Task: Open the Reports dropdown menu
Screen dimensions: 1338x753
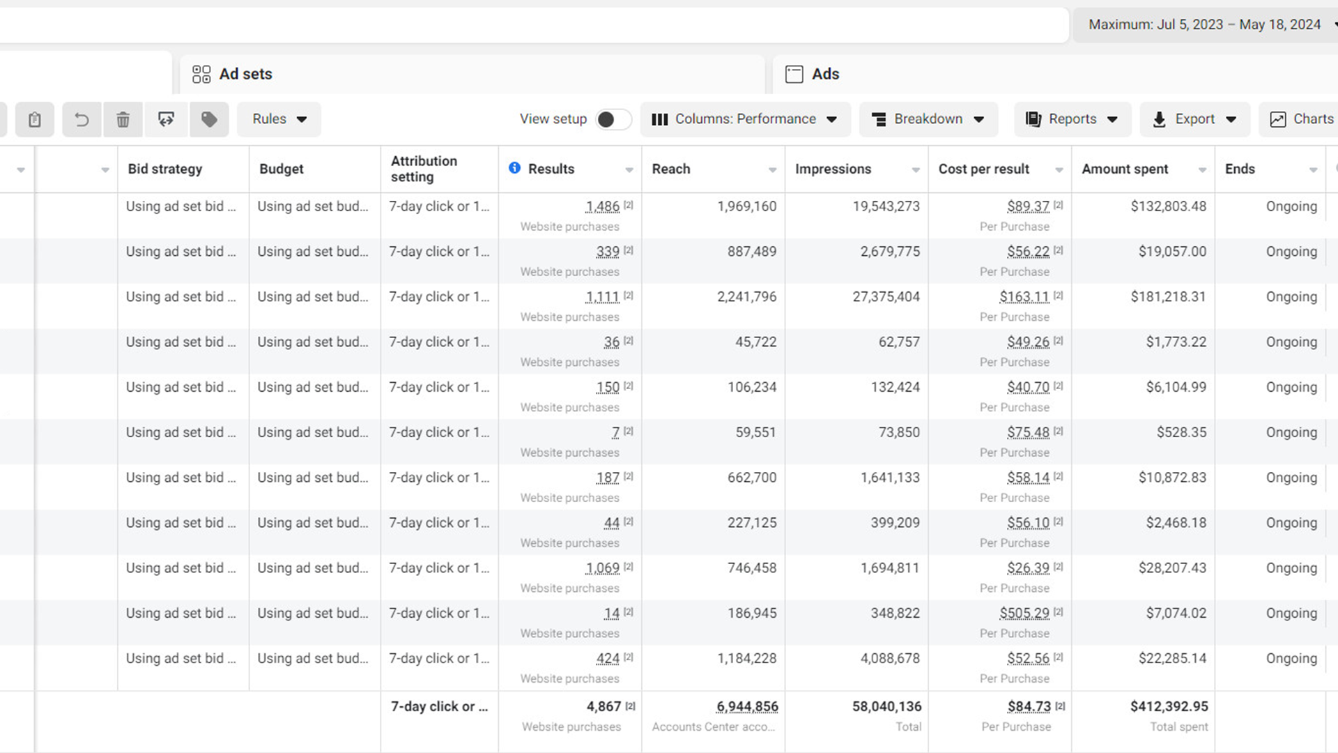Action: [x=1072, y=119]
